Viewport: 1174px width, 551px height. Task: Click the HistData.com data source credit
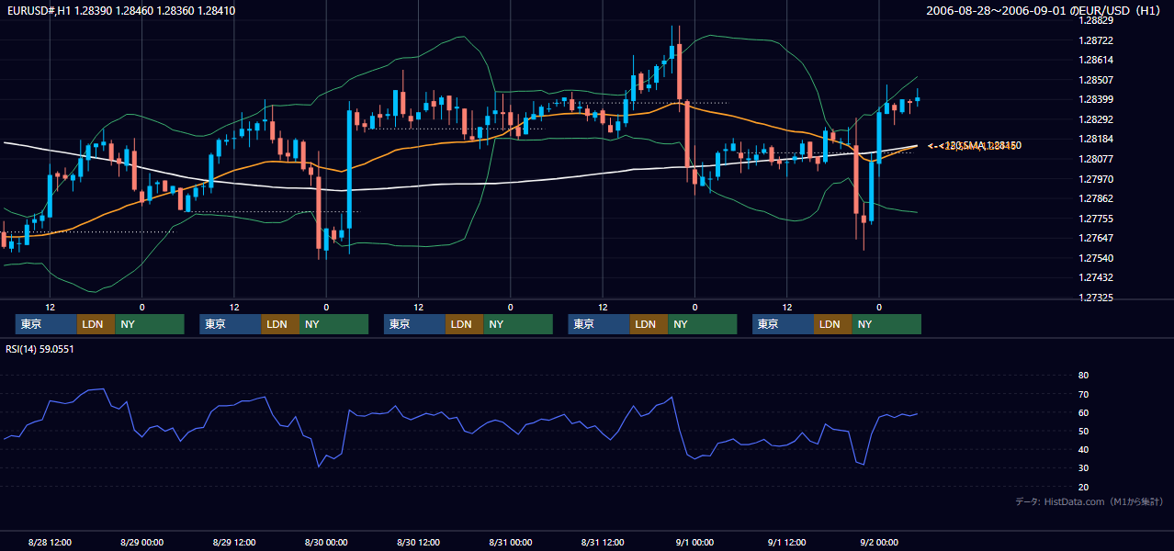(x=1089, y=501)
